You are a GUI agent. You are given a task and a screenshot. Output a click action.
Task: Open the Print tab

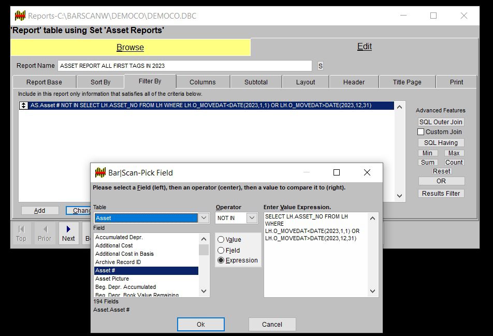tap(456, 82)
